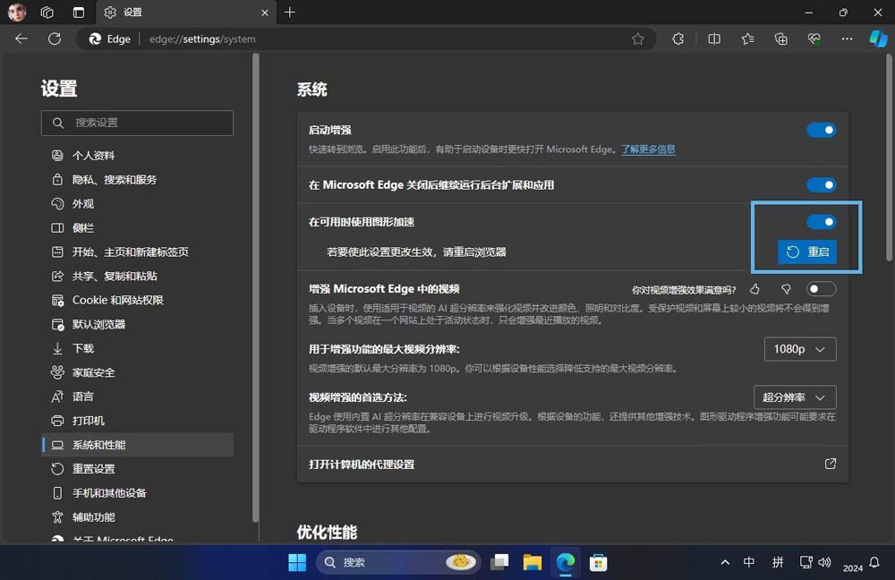Open Cookie 和网站权限 settings

click(137, 300)
